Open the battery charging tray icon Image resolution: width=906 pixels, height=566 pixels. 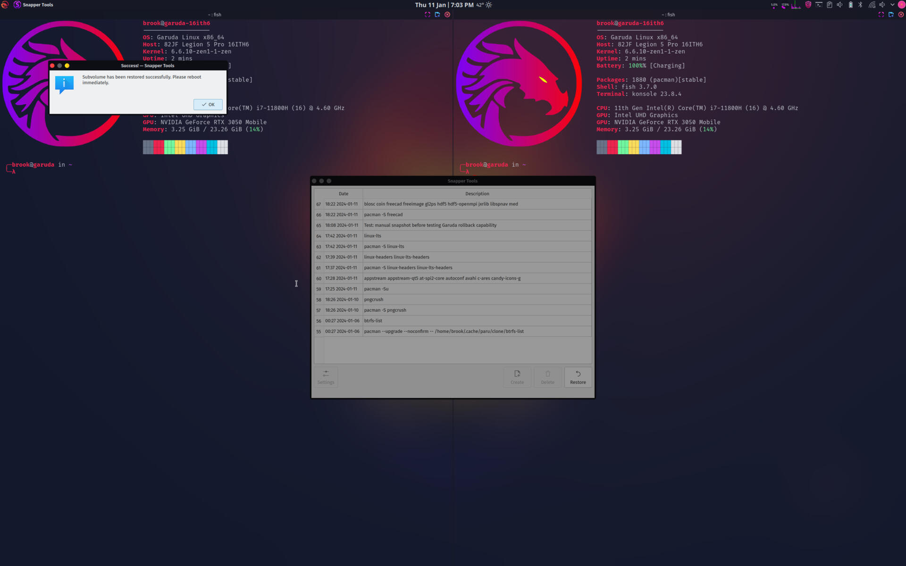[851, 5]
